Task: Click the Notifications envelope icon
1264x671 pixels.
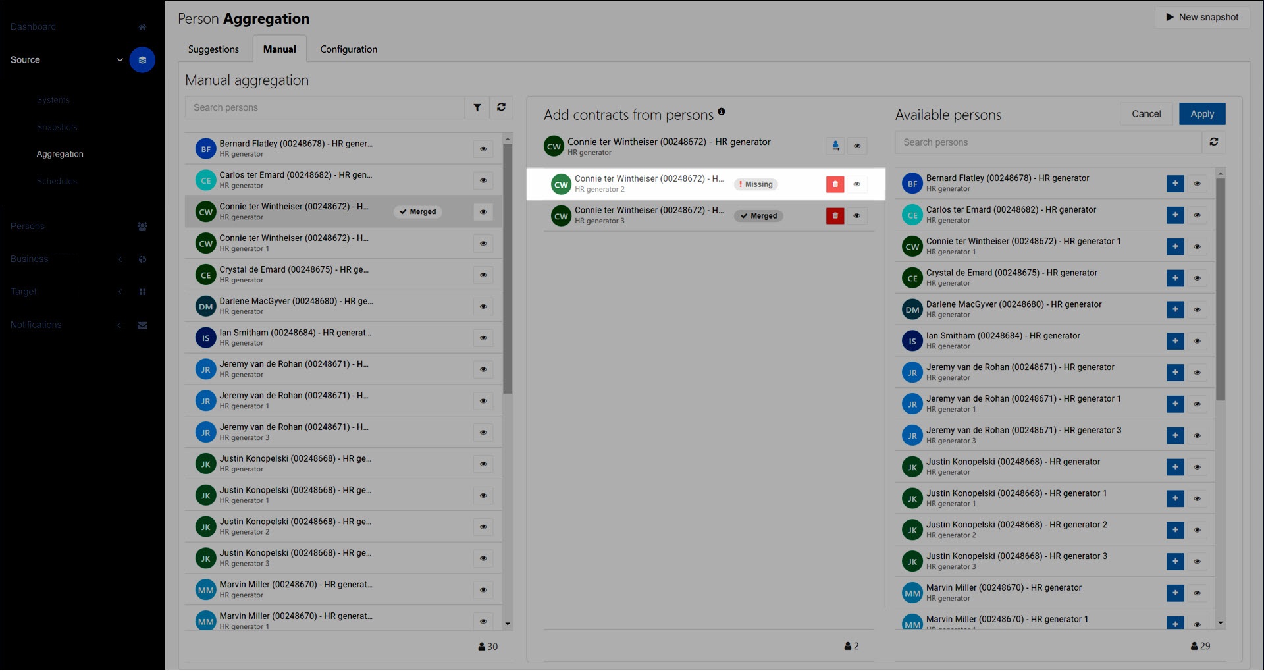Action: [142, 325]
